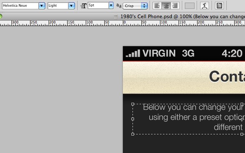Click the text color swatch
Screen dimensions: 245x153
pos(189,6)
